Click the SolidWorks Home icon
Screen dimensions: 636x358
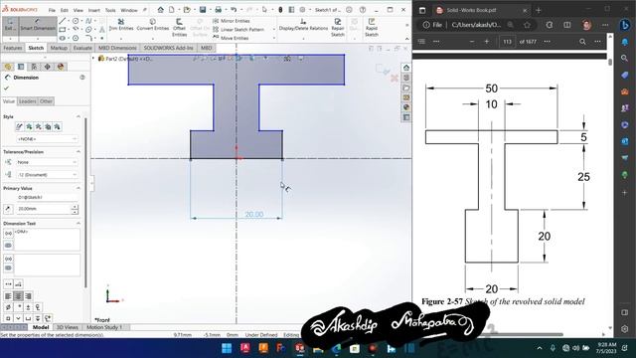coord(161,10)
